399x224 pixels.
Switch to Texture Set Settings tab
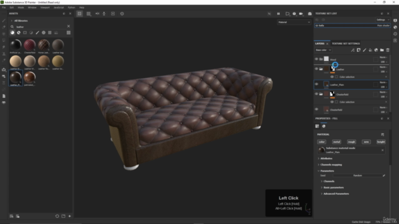tap(345, 44)
